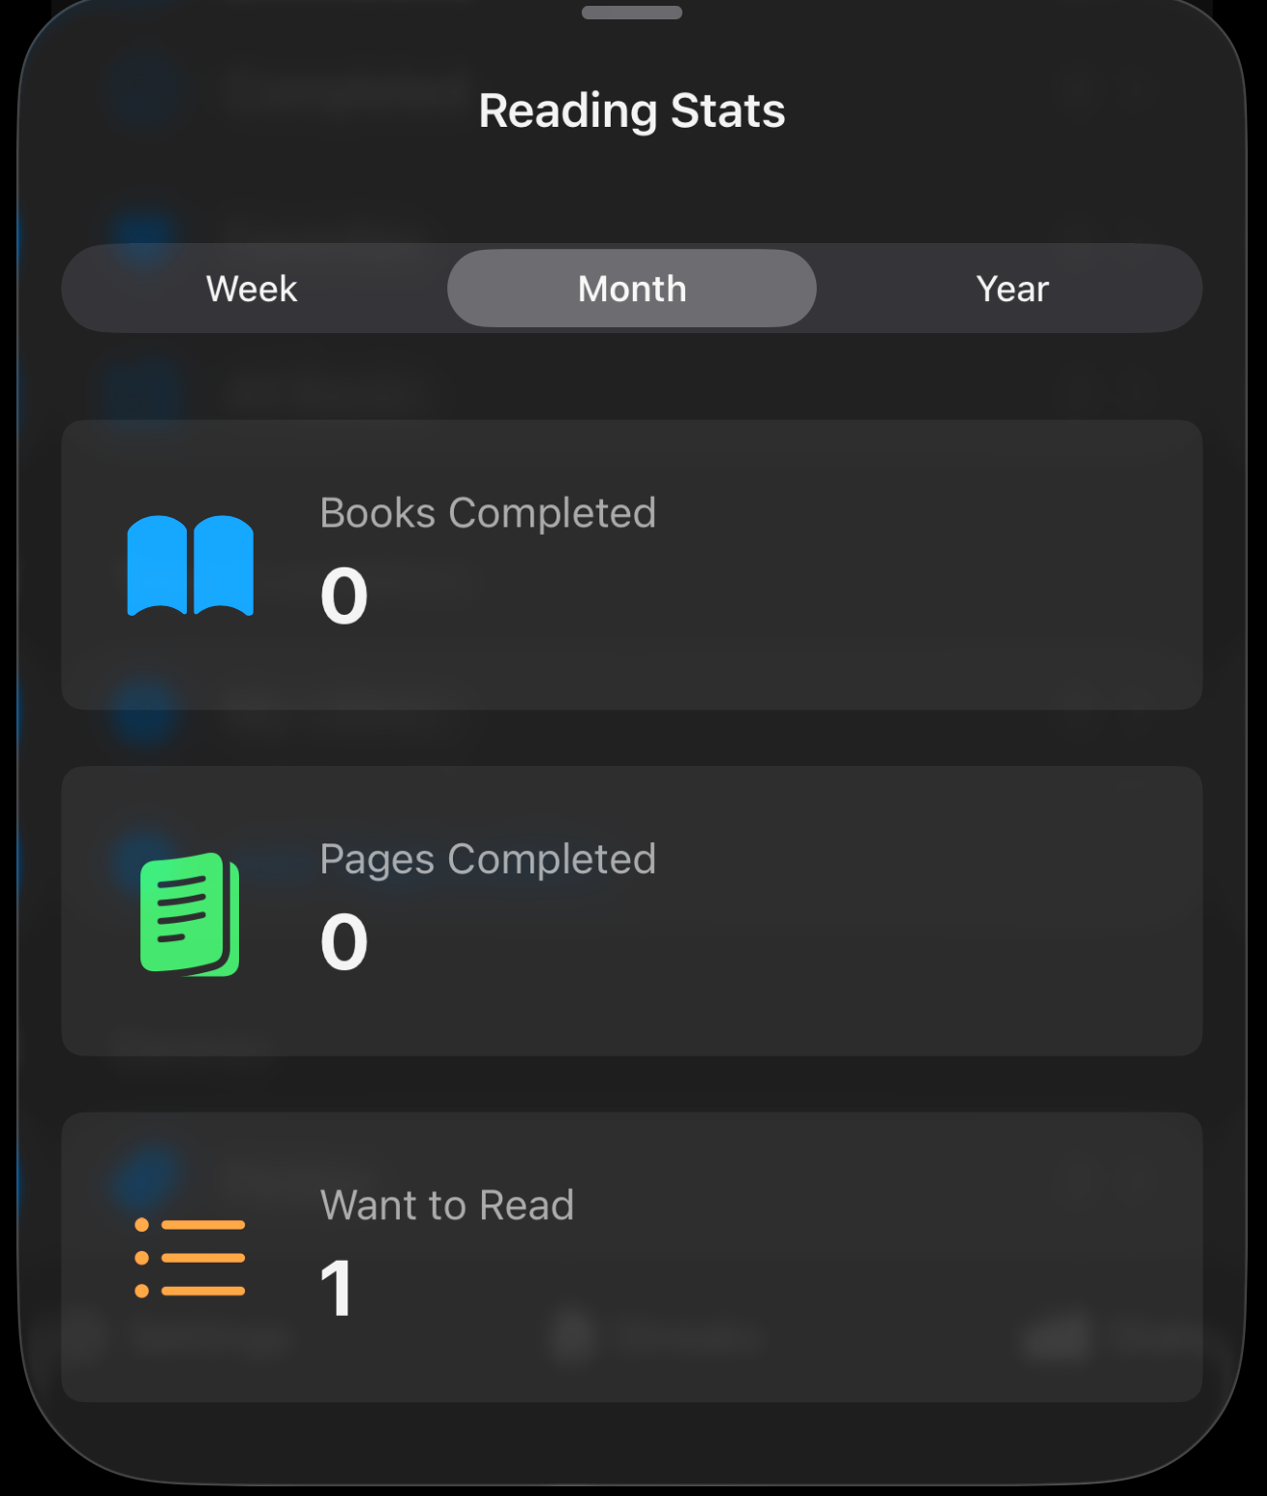Image resolution: width=1267 pixels, height=1496 pixels.
Task: Select the Month segment
Action: (632, 289)
